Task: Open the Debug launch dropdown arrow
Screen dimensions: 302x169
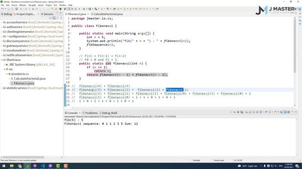Action: (x=87, y=9)
